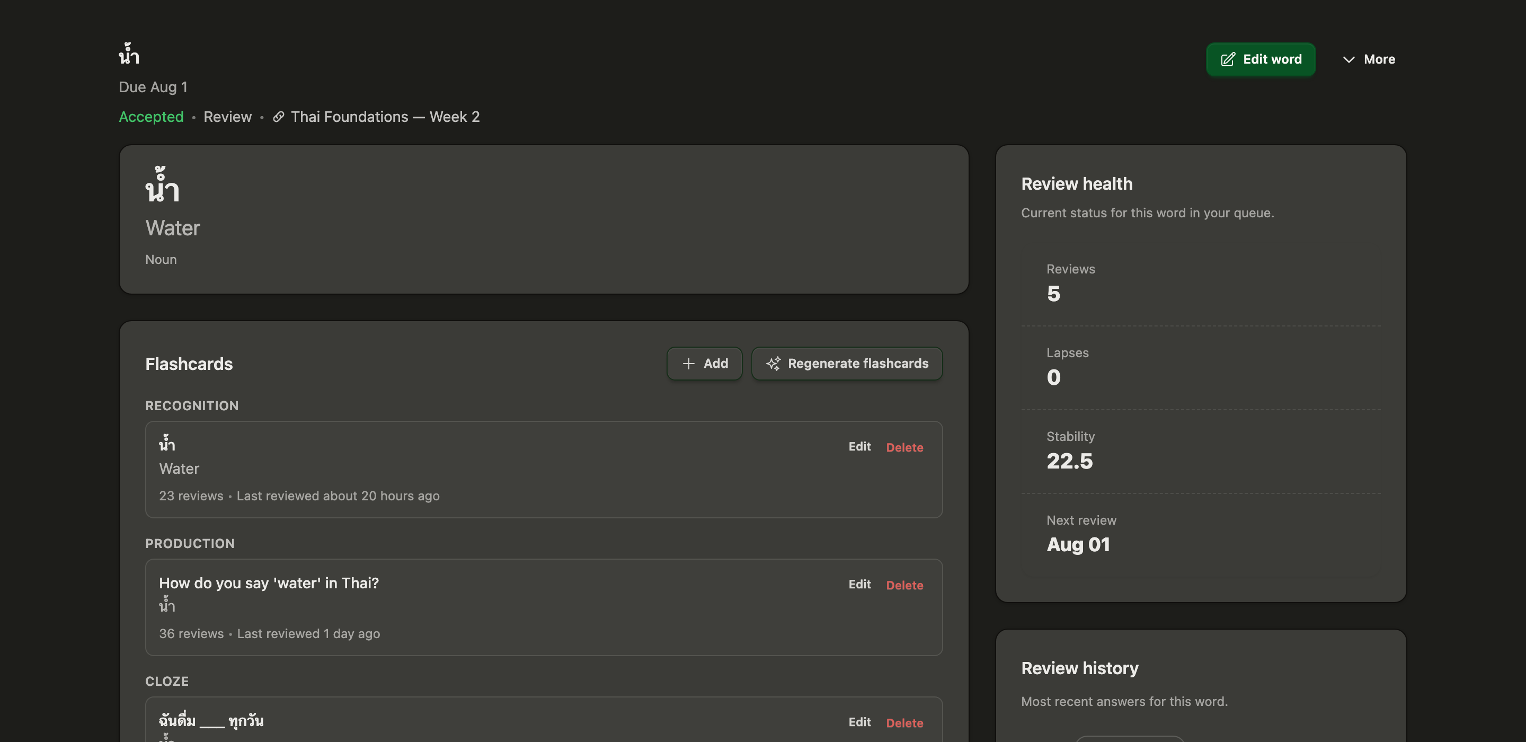Click the Regenerate flashcards button label
This screenshot has height=742, width=1526.
point(858,363)
